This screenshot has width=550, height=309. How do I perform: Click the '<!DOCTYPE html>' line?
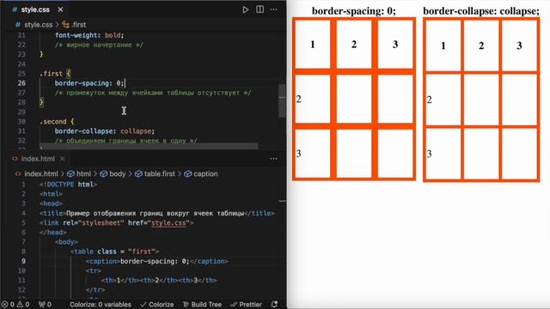coord(68,185)
